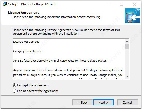Click the computer wizard image in header

132,16
